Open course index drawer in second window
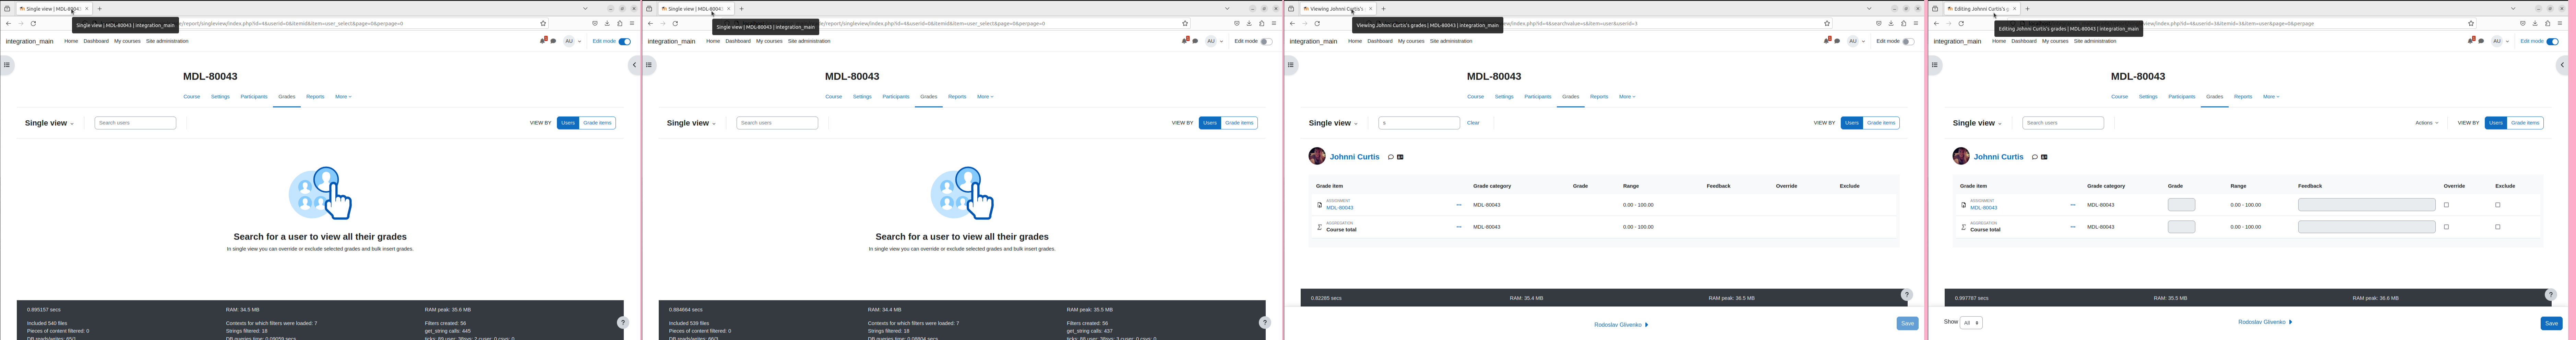The image size is (2576, 340). click(x=649, y=65)
